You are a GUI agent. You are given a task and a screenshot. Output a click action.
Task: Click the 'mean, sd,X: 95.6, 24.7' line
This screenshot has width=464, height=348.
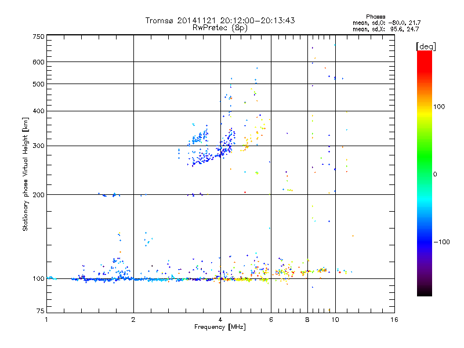(x=386, y=29)
